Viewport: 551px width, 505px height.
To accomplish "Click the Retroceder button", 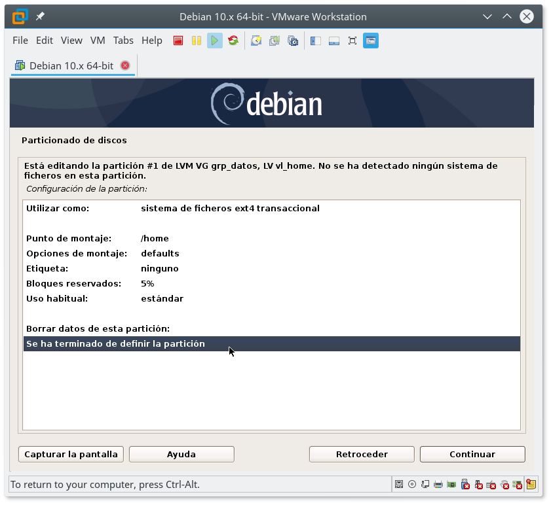I will [362, 454].
